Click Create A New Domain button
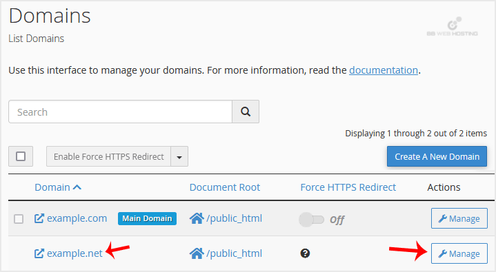The image size is (496, 272). point(437,156)
